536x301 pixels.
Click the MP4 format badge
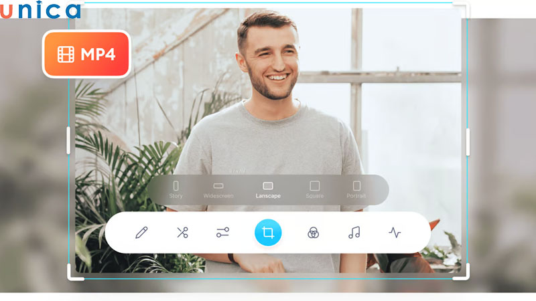(x=87, y=54)
